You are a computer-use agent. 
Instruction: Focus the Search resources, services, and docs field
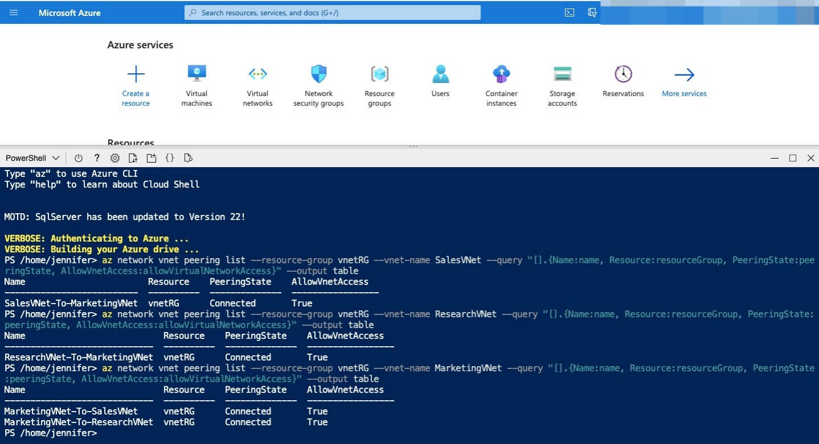point(332,13)
